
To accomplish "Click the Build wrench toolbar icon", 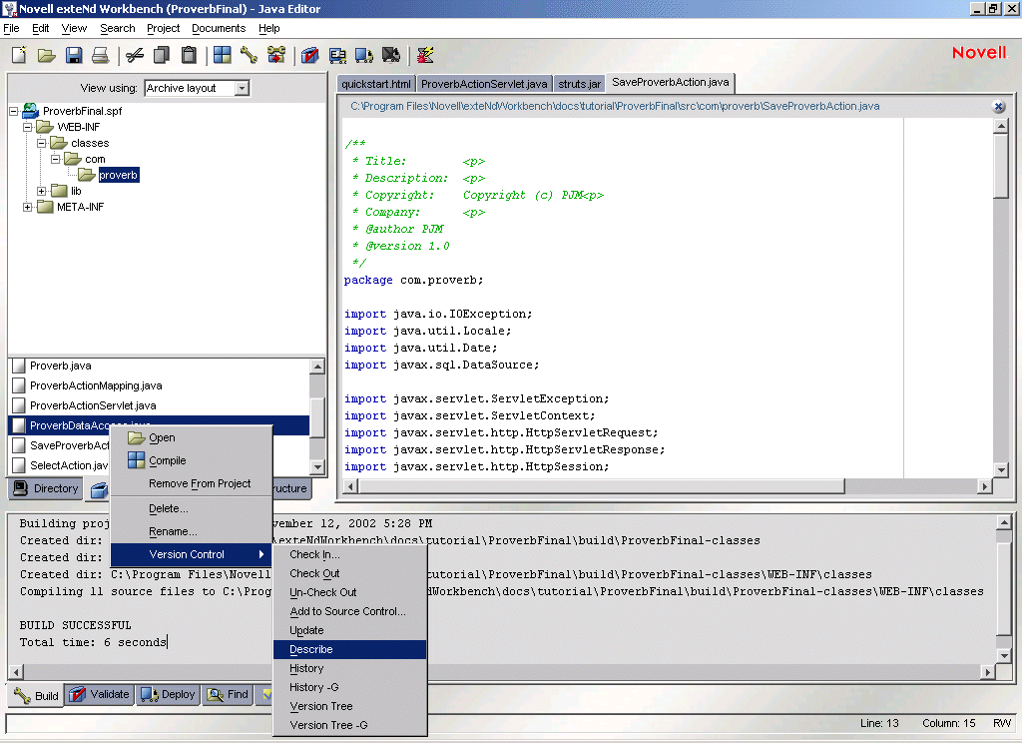I will tap(249, 56).
